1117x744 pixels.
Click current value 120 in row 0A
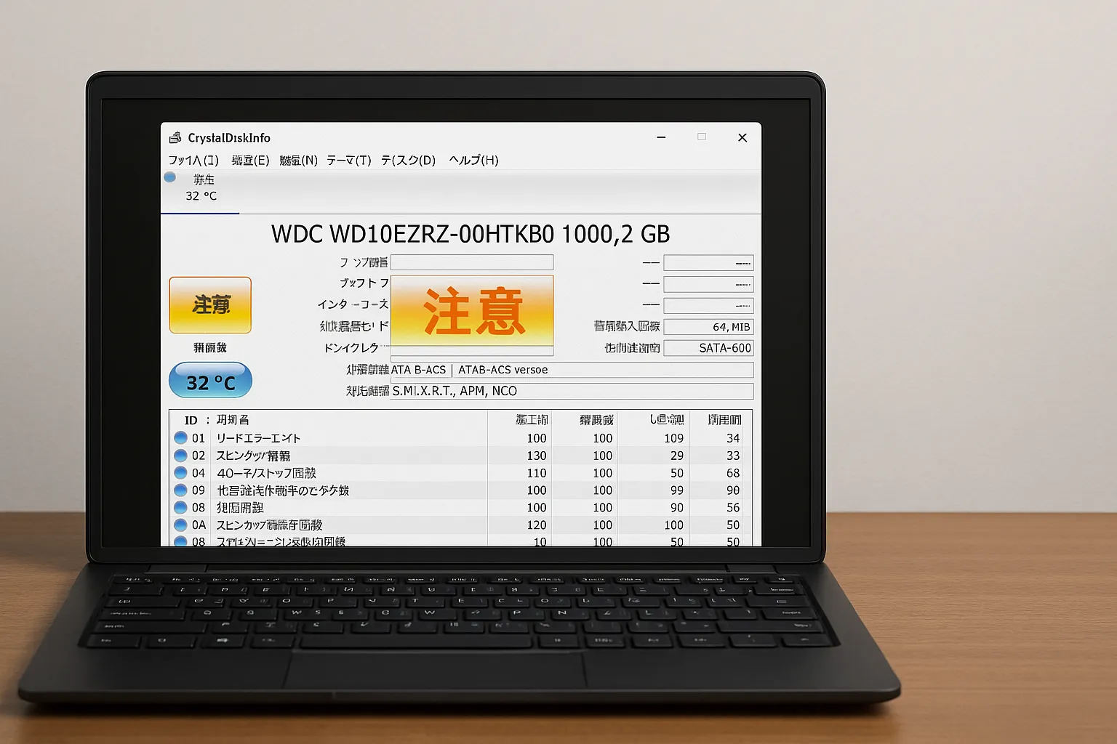click(x=537, y=525)
